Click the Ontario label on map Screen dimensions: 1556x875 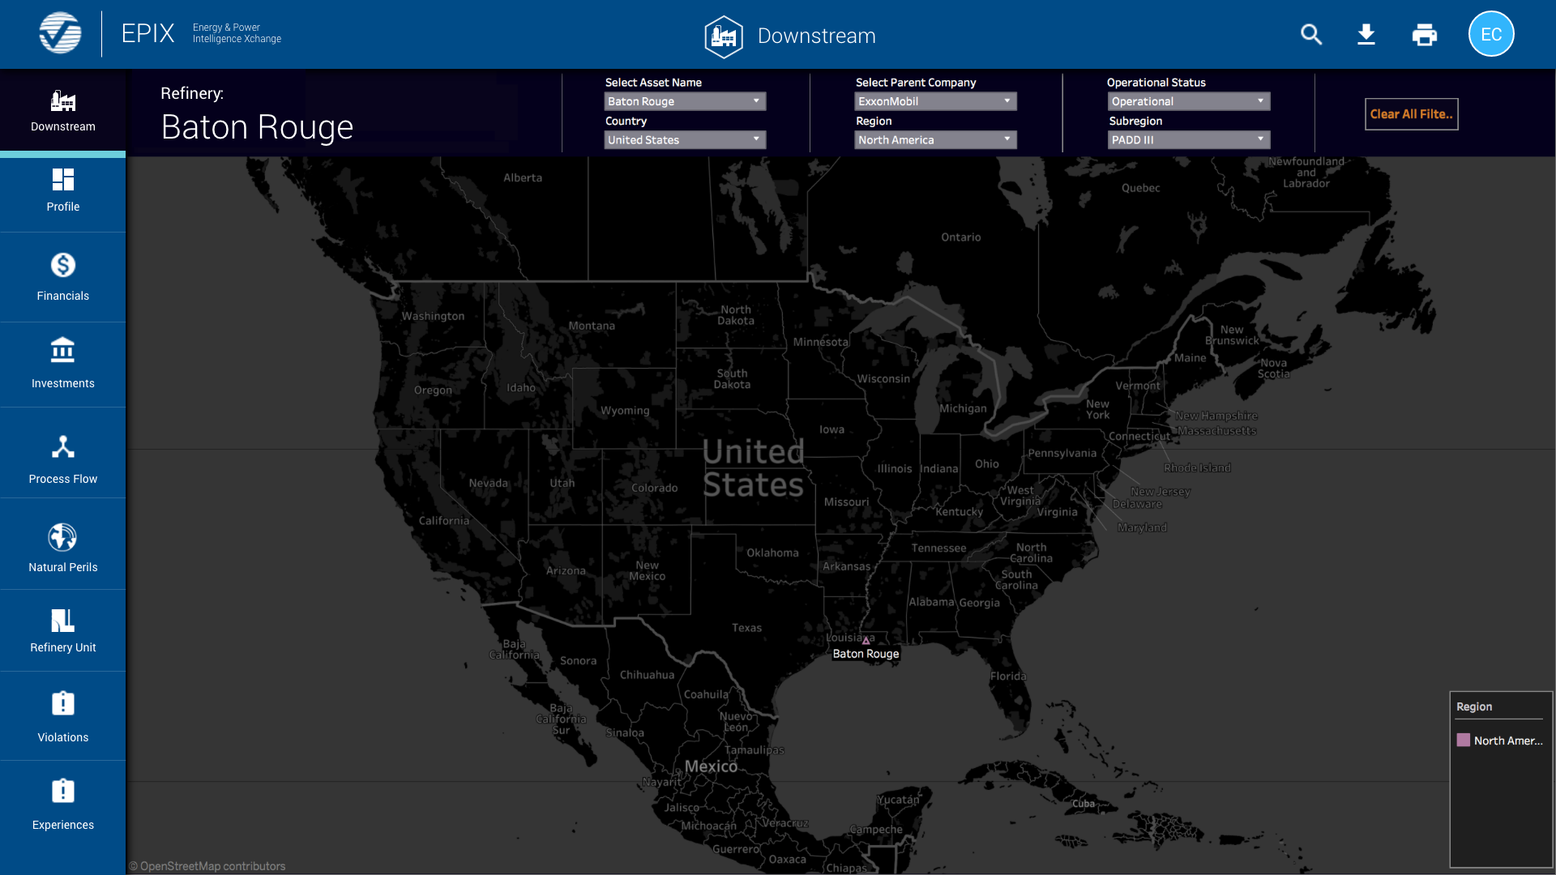[x=961, y=237]
